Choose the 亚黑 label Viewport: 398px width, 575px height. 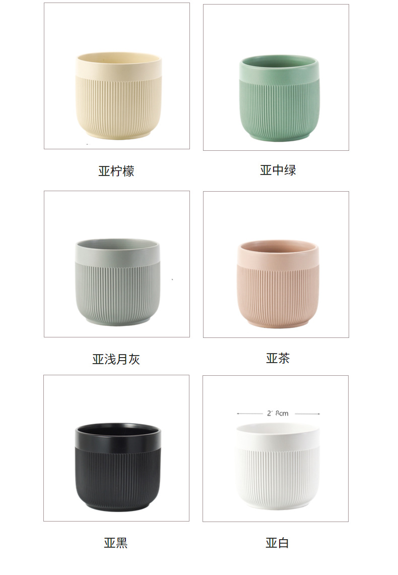coord(116,543)
